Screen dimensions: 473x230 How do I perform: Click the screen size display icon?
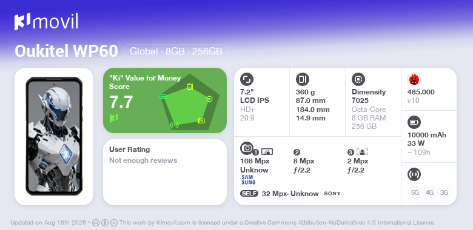(x=247, y=79)
